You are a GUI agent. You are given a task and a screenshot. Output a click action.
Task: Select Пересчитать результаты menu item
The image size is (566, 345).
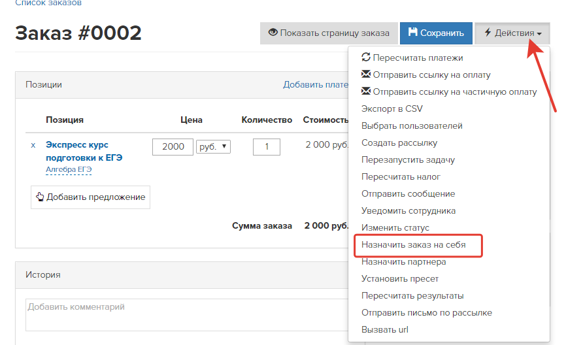pos(412,295)
